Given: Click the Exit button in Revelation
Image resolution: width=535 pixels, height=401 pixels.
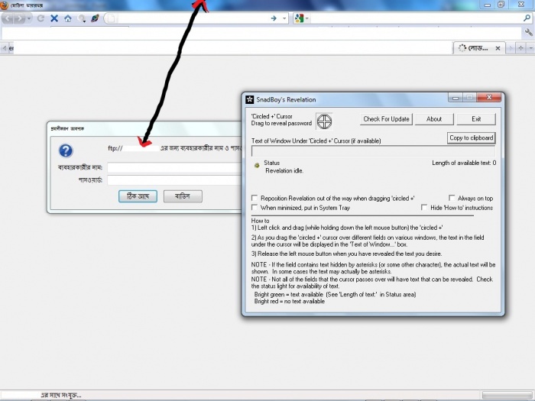Looking at the screenshot, I should tap(476, 119).
